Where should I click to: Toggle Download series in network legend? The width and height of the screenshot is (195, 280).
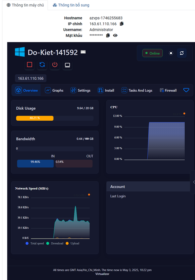point(54,243)
